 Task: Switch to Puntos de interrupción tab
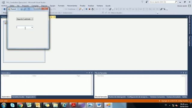(117, 97)
